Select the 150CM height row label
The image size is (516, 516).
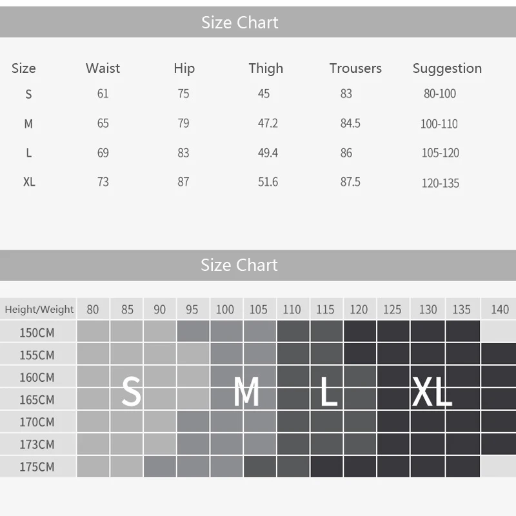click(37, 333)
